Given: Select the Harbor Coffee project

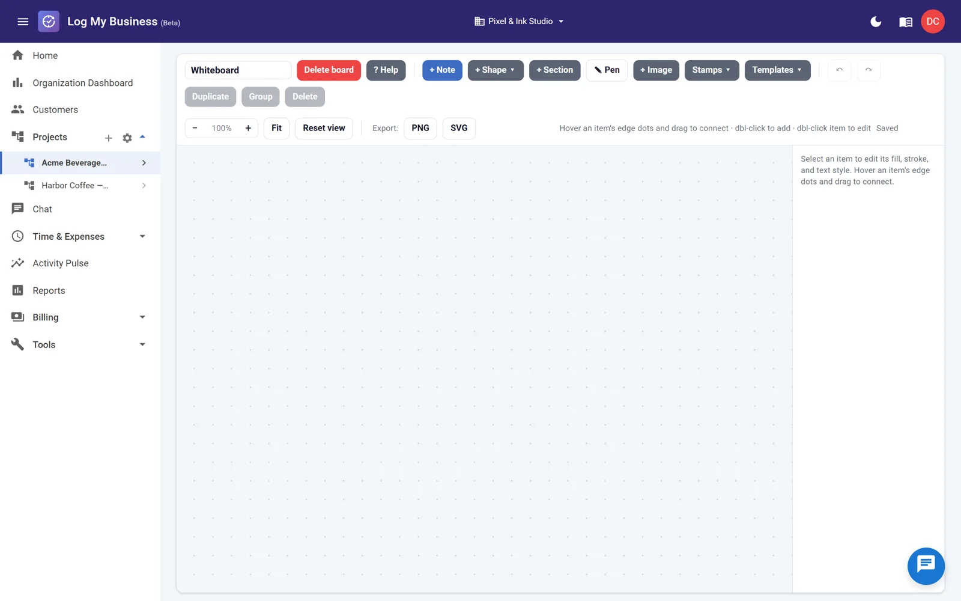Looking at the screenshot, I should coord(74,186).
